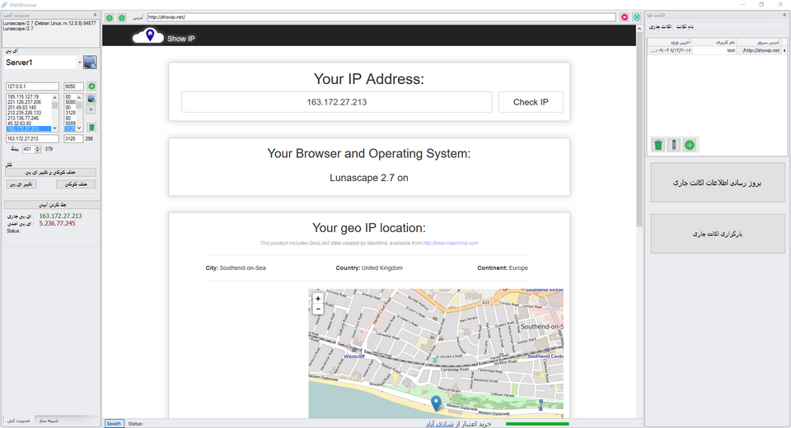Screen dimensions: 791x428
Task: Click the browser page vertical scrollbar
Action: (639, 131)
